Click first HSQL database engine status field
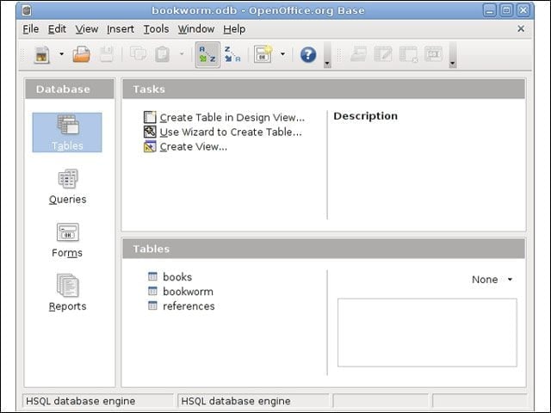This screenshot has width=551, height=413. point(98,401)
